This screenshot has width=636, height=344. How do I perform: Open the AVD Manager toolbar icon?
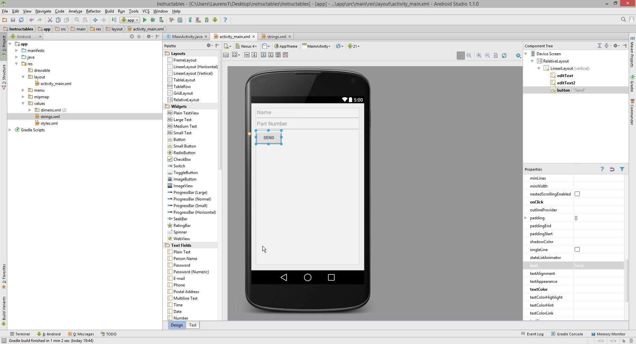(x=198, y=20)
